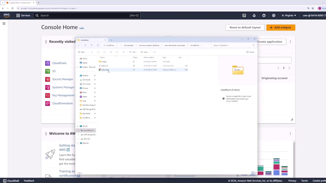This screenshot has width=326, height=183.
Task: Click the Services grid icon
Action: [x=18, y=16]
